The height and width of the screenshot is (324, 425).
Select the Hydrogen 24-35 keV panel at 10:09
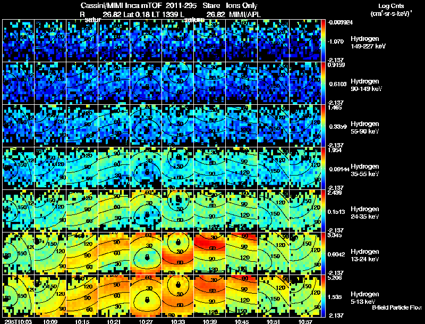tap(50, 211)
